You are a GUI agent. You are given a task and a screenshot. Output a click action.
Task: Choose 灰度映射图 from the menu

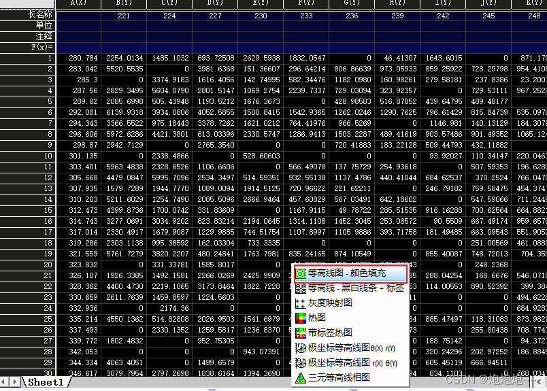pos(350,303)
